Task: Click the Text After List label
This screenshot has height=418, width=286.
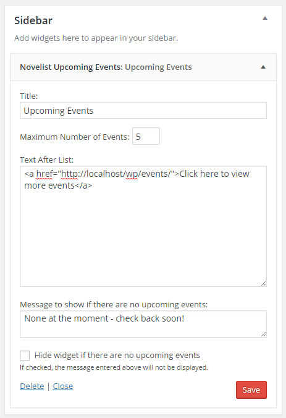Action: [46, 160]
